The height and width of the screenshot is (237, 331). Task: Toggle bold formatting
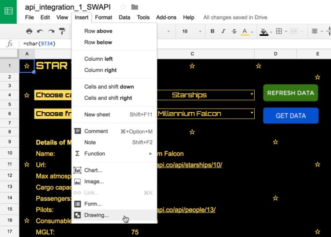click(x=212, y=31)
